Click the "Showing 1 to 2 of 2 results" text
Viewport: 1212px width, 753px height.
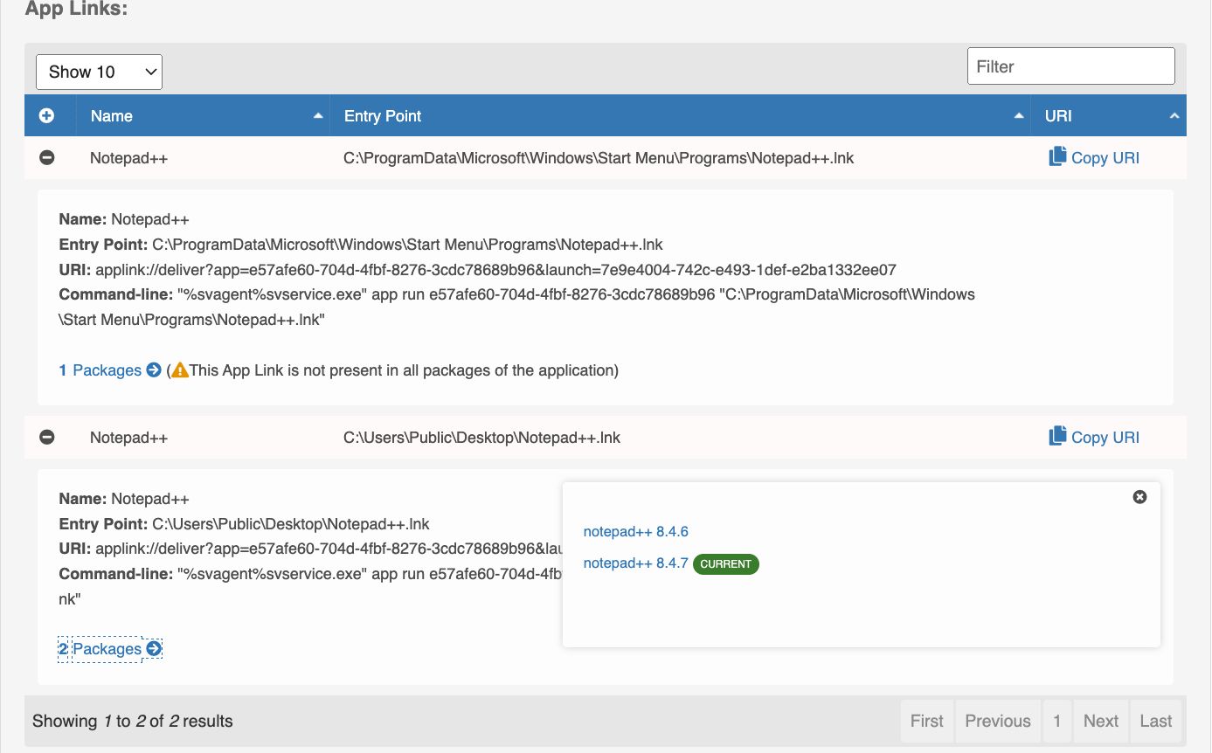133,721
